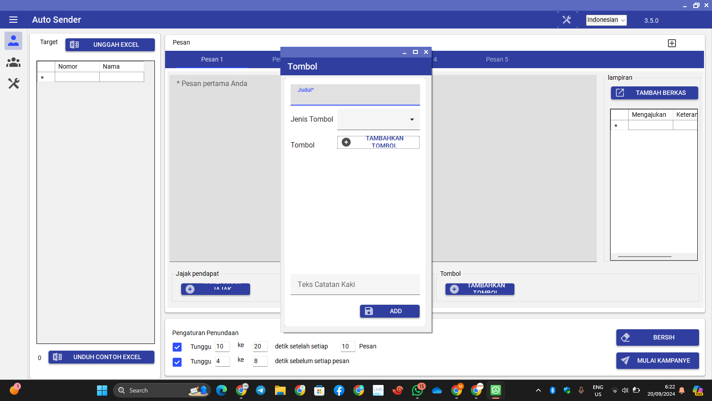Switch to the Pesan 5 tab
The image size is (712, 401).
pos(497,59)
